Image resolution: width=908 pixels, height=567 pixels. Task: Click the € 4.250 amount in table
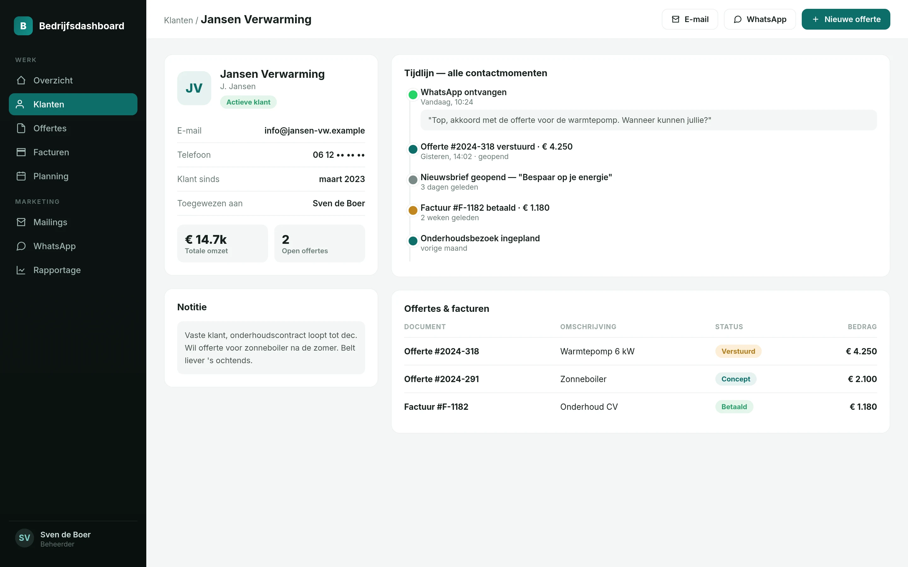coord(861,351)
